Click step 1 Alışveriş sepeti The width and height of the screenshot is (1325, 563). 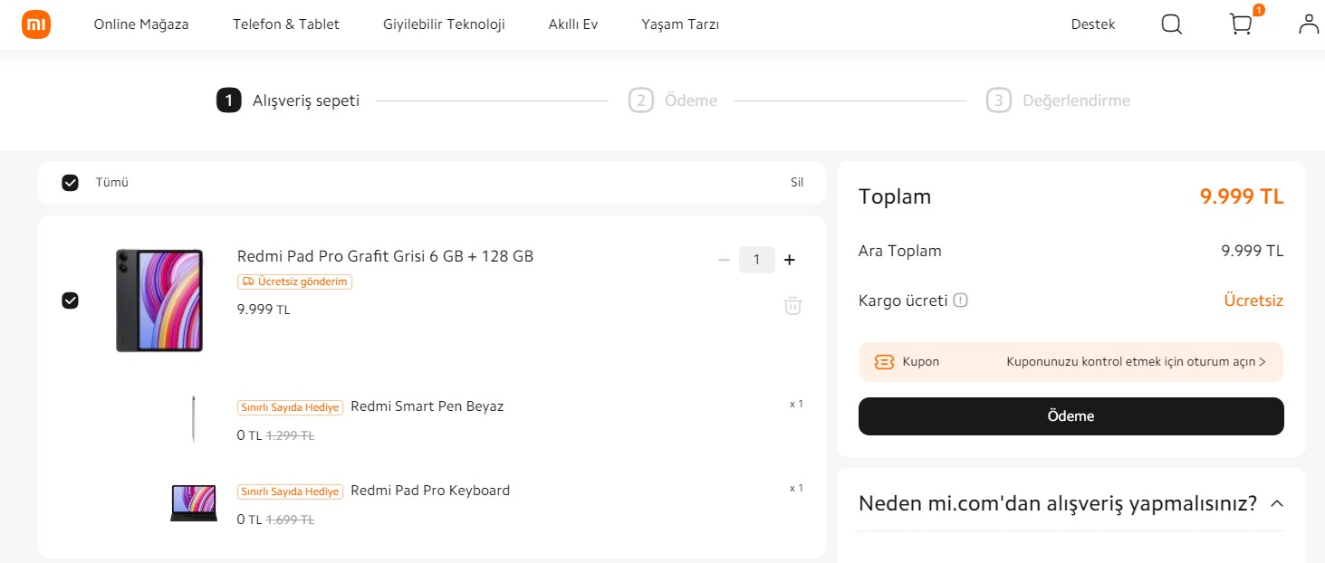tap(288, 100)
